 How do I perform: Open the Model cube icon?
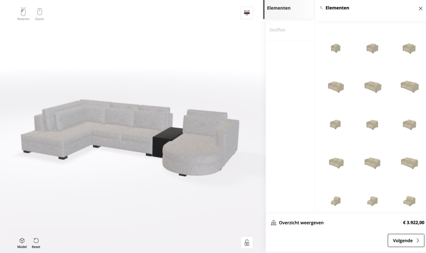pos(22,241)
